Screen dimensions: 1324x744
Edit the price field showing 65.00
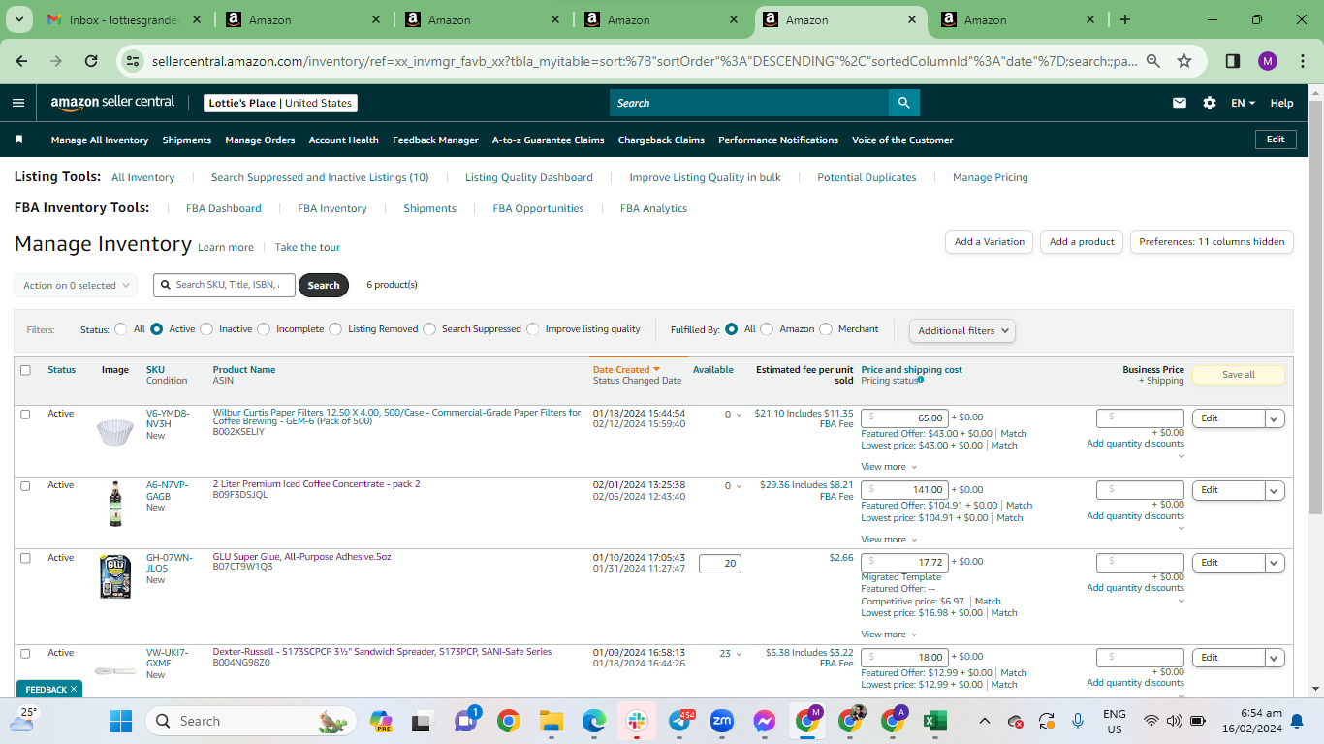click(904, 418)
